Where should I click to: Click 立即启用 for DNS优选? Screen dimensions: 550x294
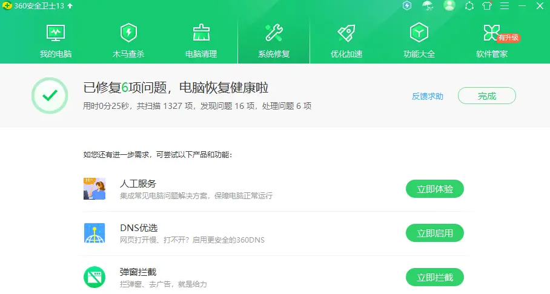pos(435,233)
